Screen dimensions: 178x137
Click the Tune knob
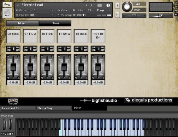127,7
